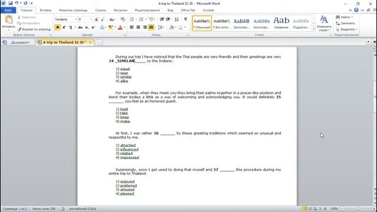Switch to the Вставка ribbon tab

click(x=45, y=11)
